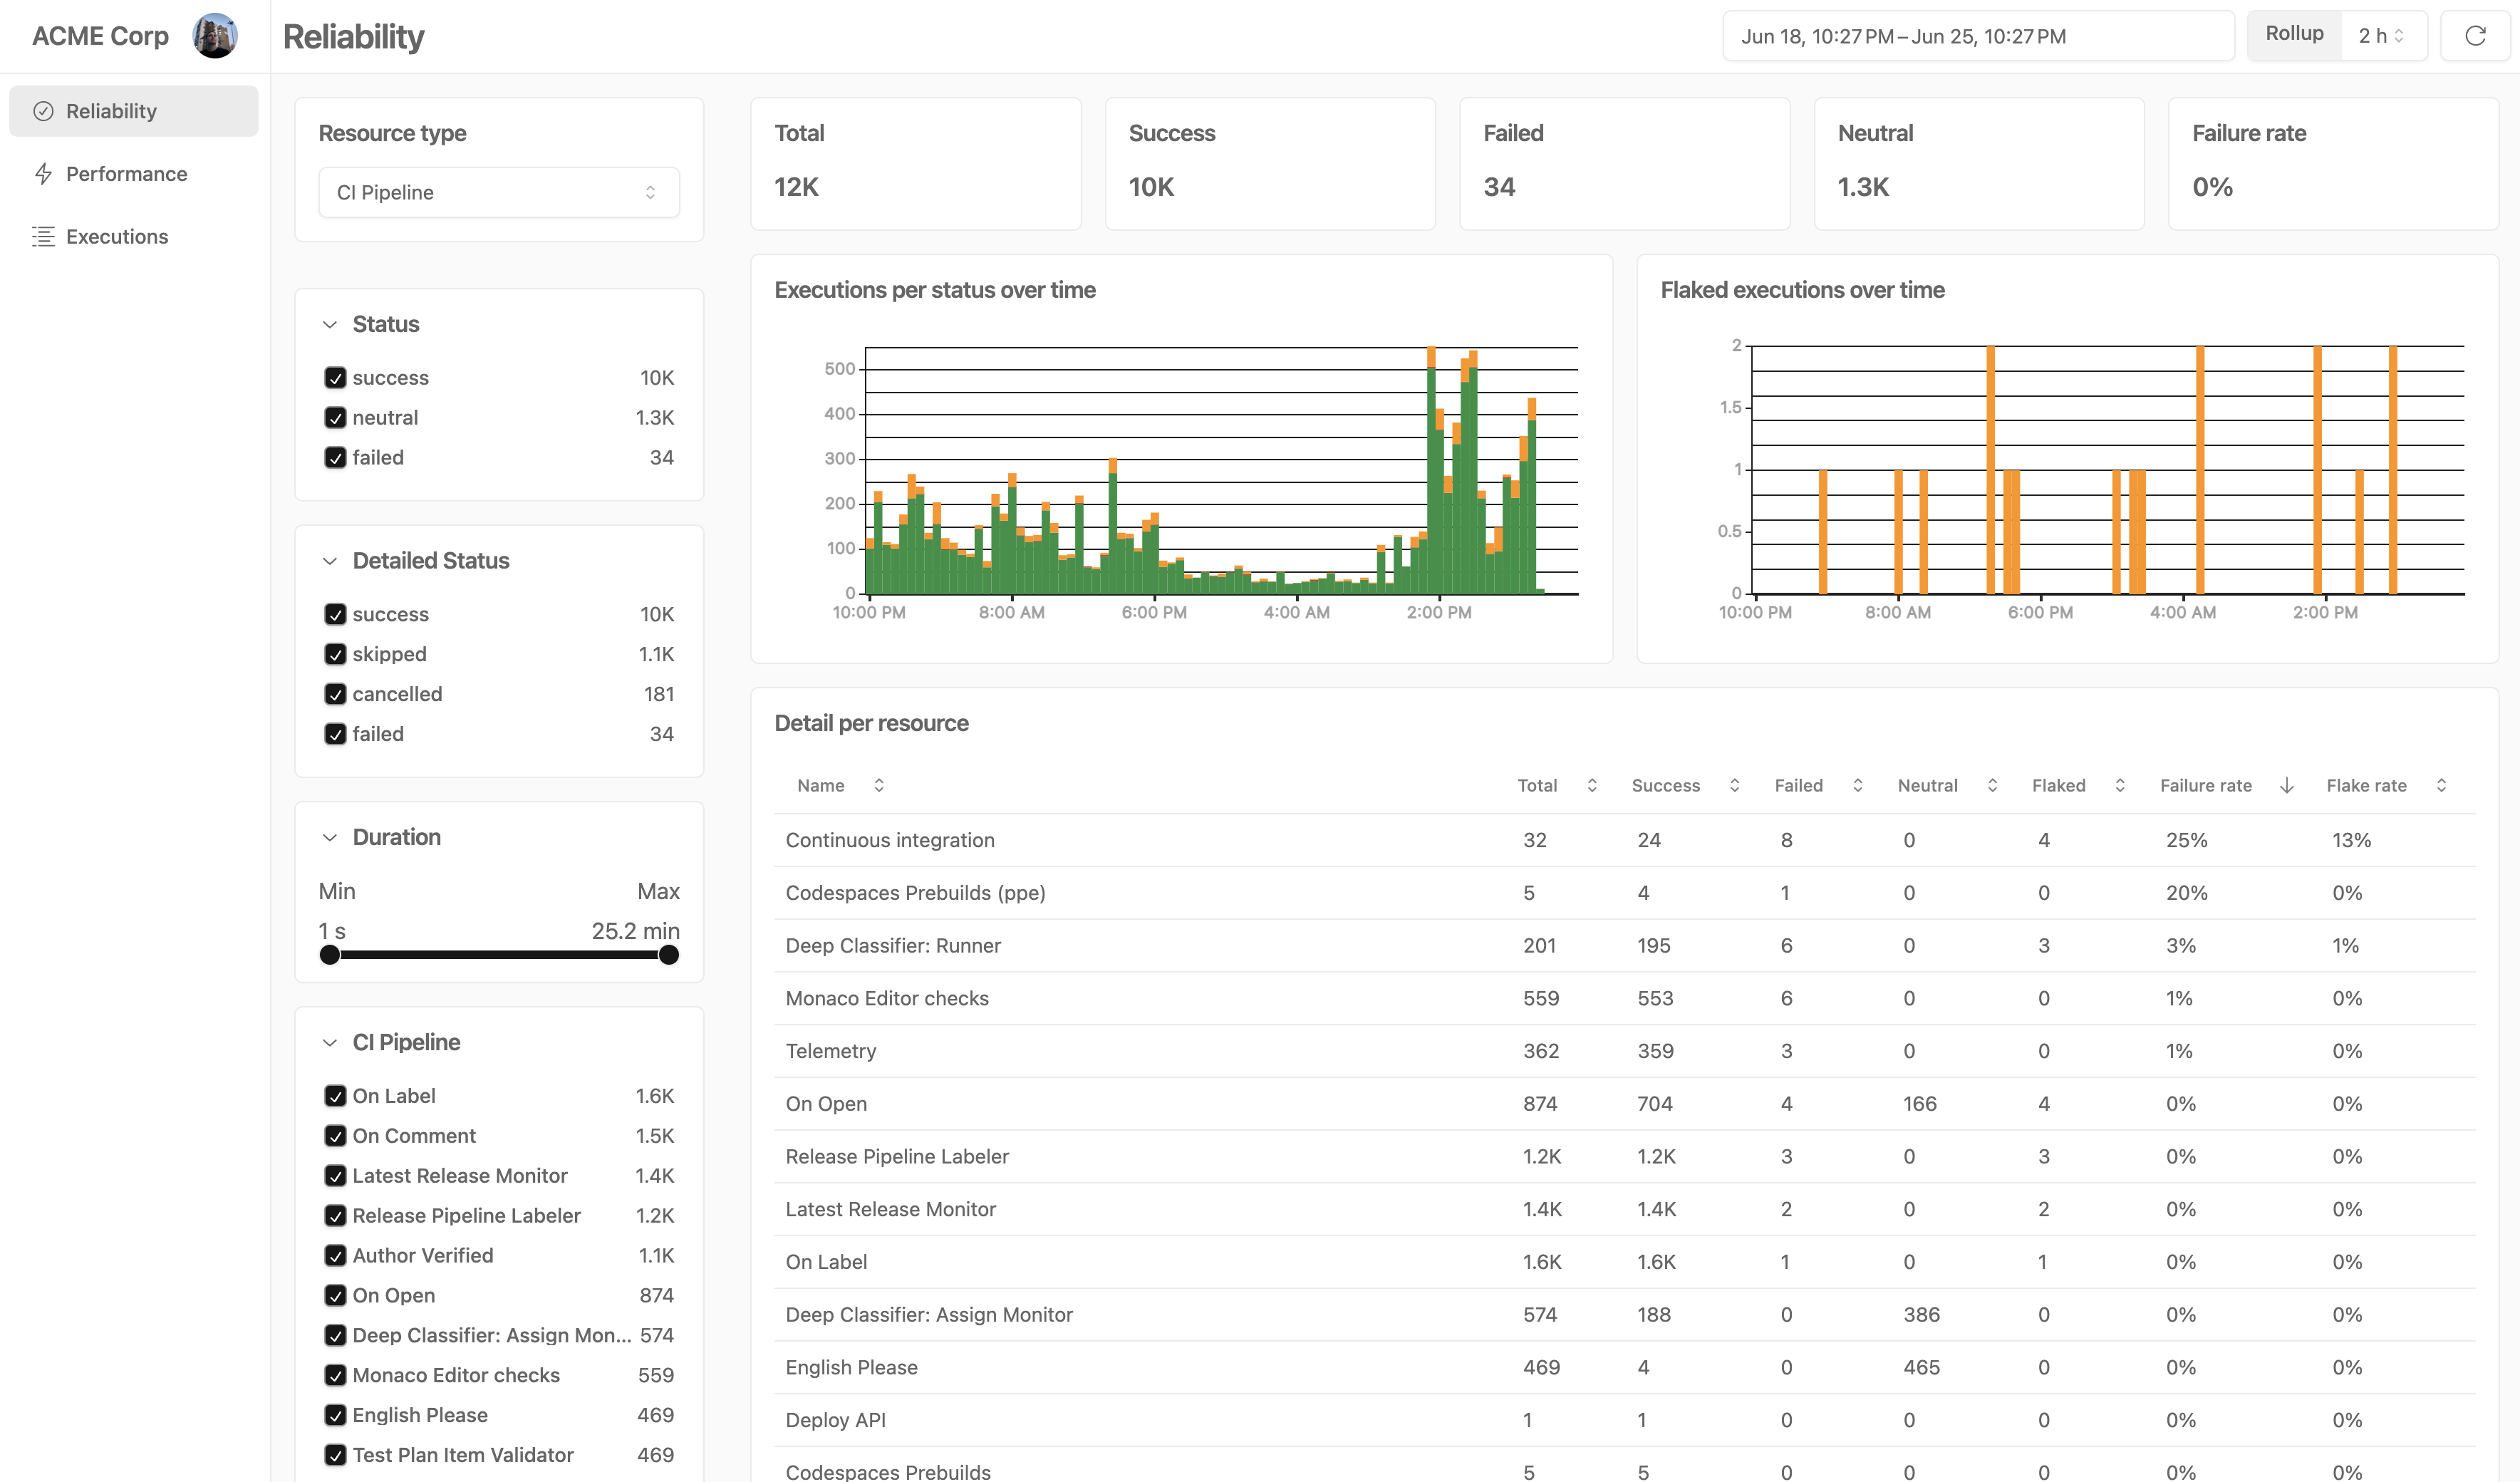This screenshot has width=2520, height=1482.
Task: Uncheck the On Comment pipeline checkbox
Action: [x=335, y=1136]
